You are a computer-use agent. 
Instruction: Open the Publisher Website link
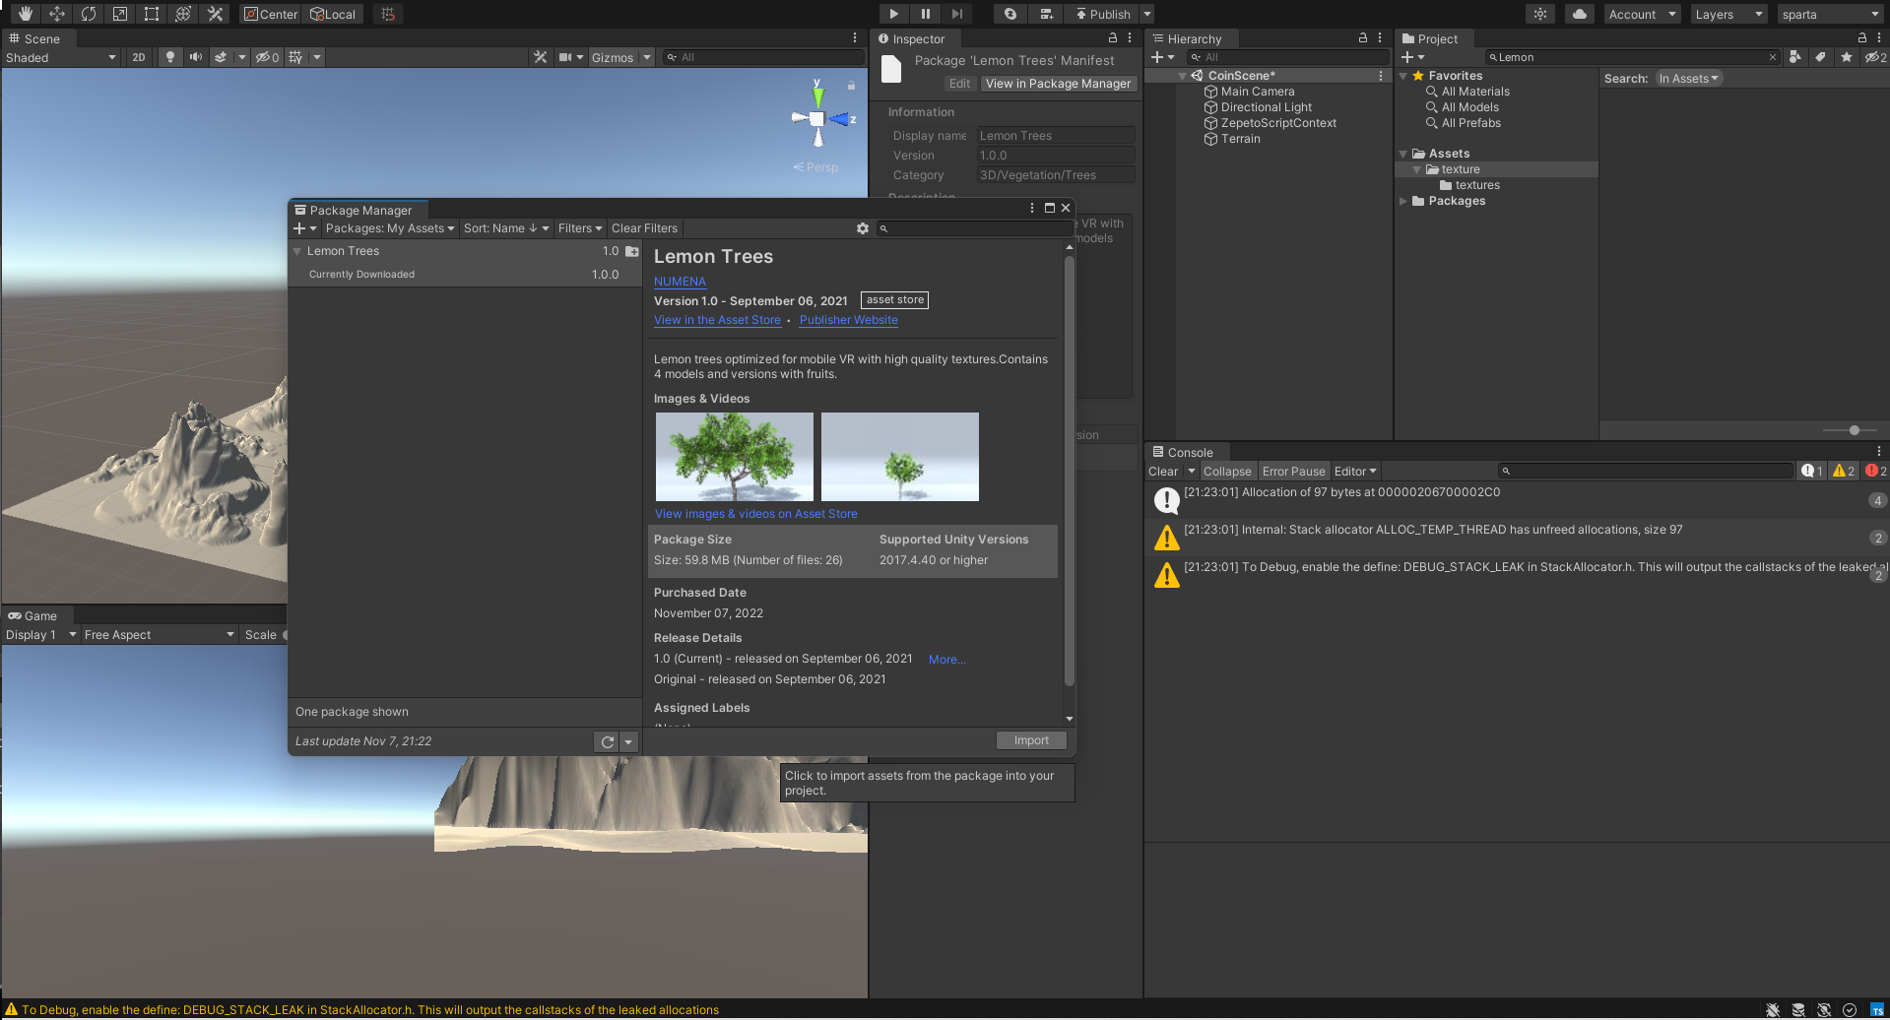click(x=849, y=320)
